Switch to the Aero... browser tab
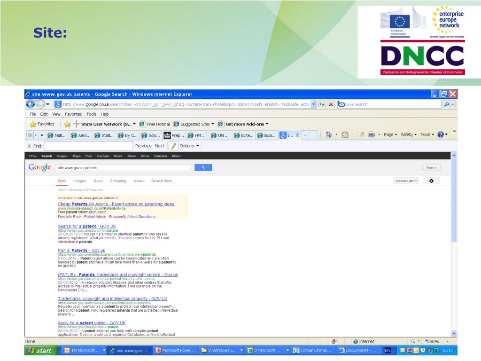Viewport: 481px width, 361px height. click(x=81, y=135)
